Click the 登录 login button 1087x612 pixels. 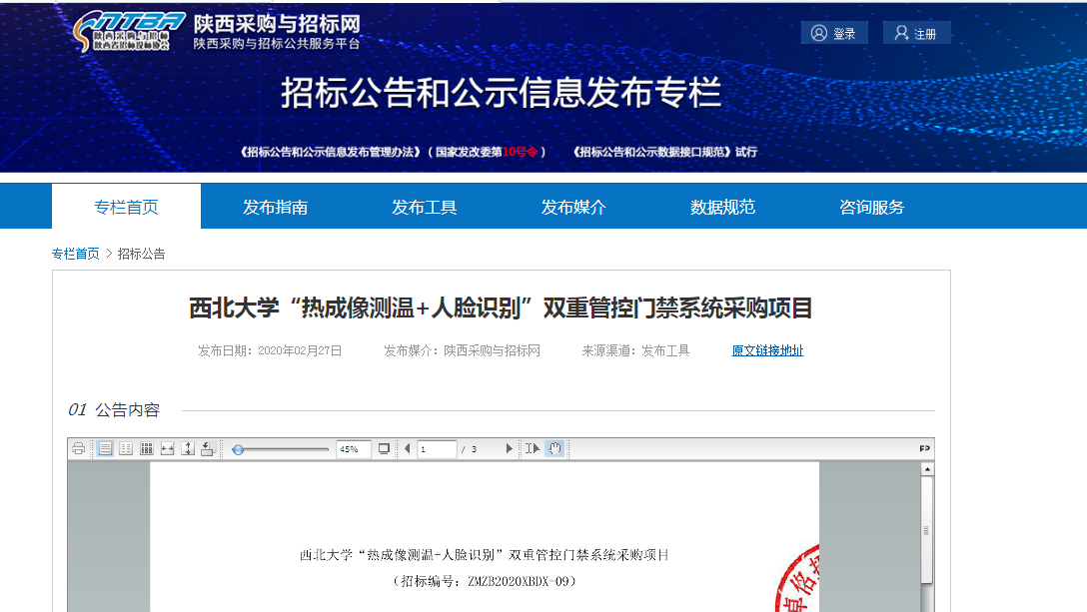(834, 33)
